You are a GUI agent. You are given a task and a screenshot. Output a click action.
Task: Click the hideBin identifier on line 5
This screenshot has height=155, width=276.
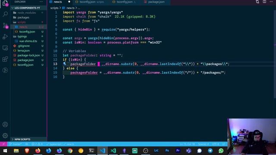85,30
